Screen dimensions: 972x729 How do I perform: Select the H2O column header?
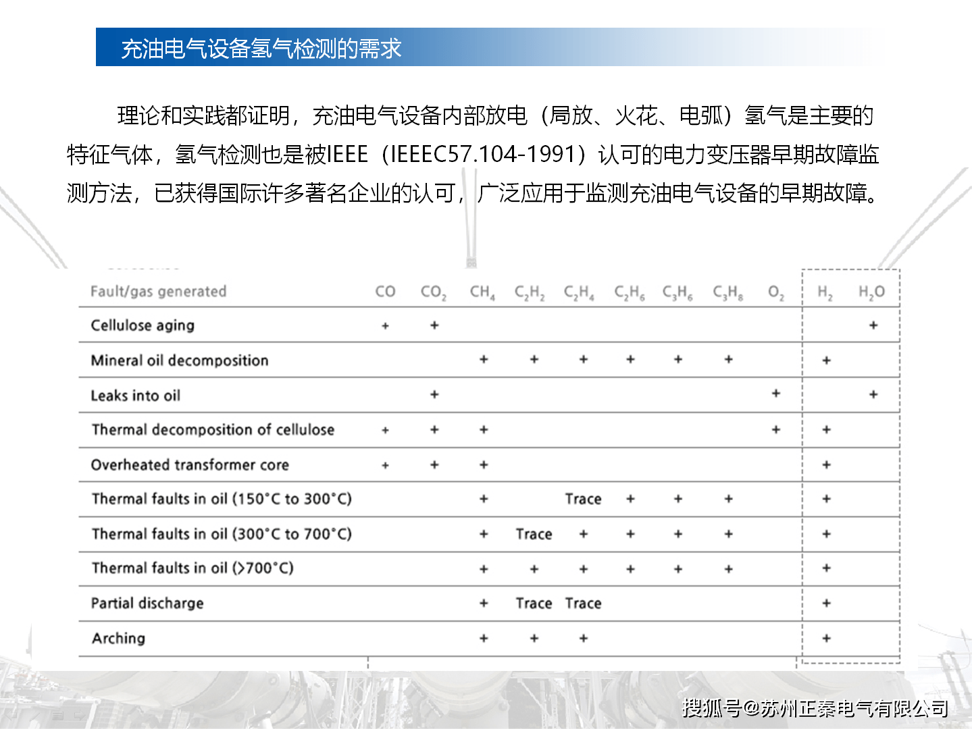(x=873, y=292)
